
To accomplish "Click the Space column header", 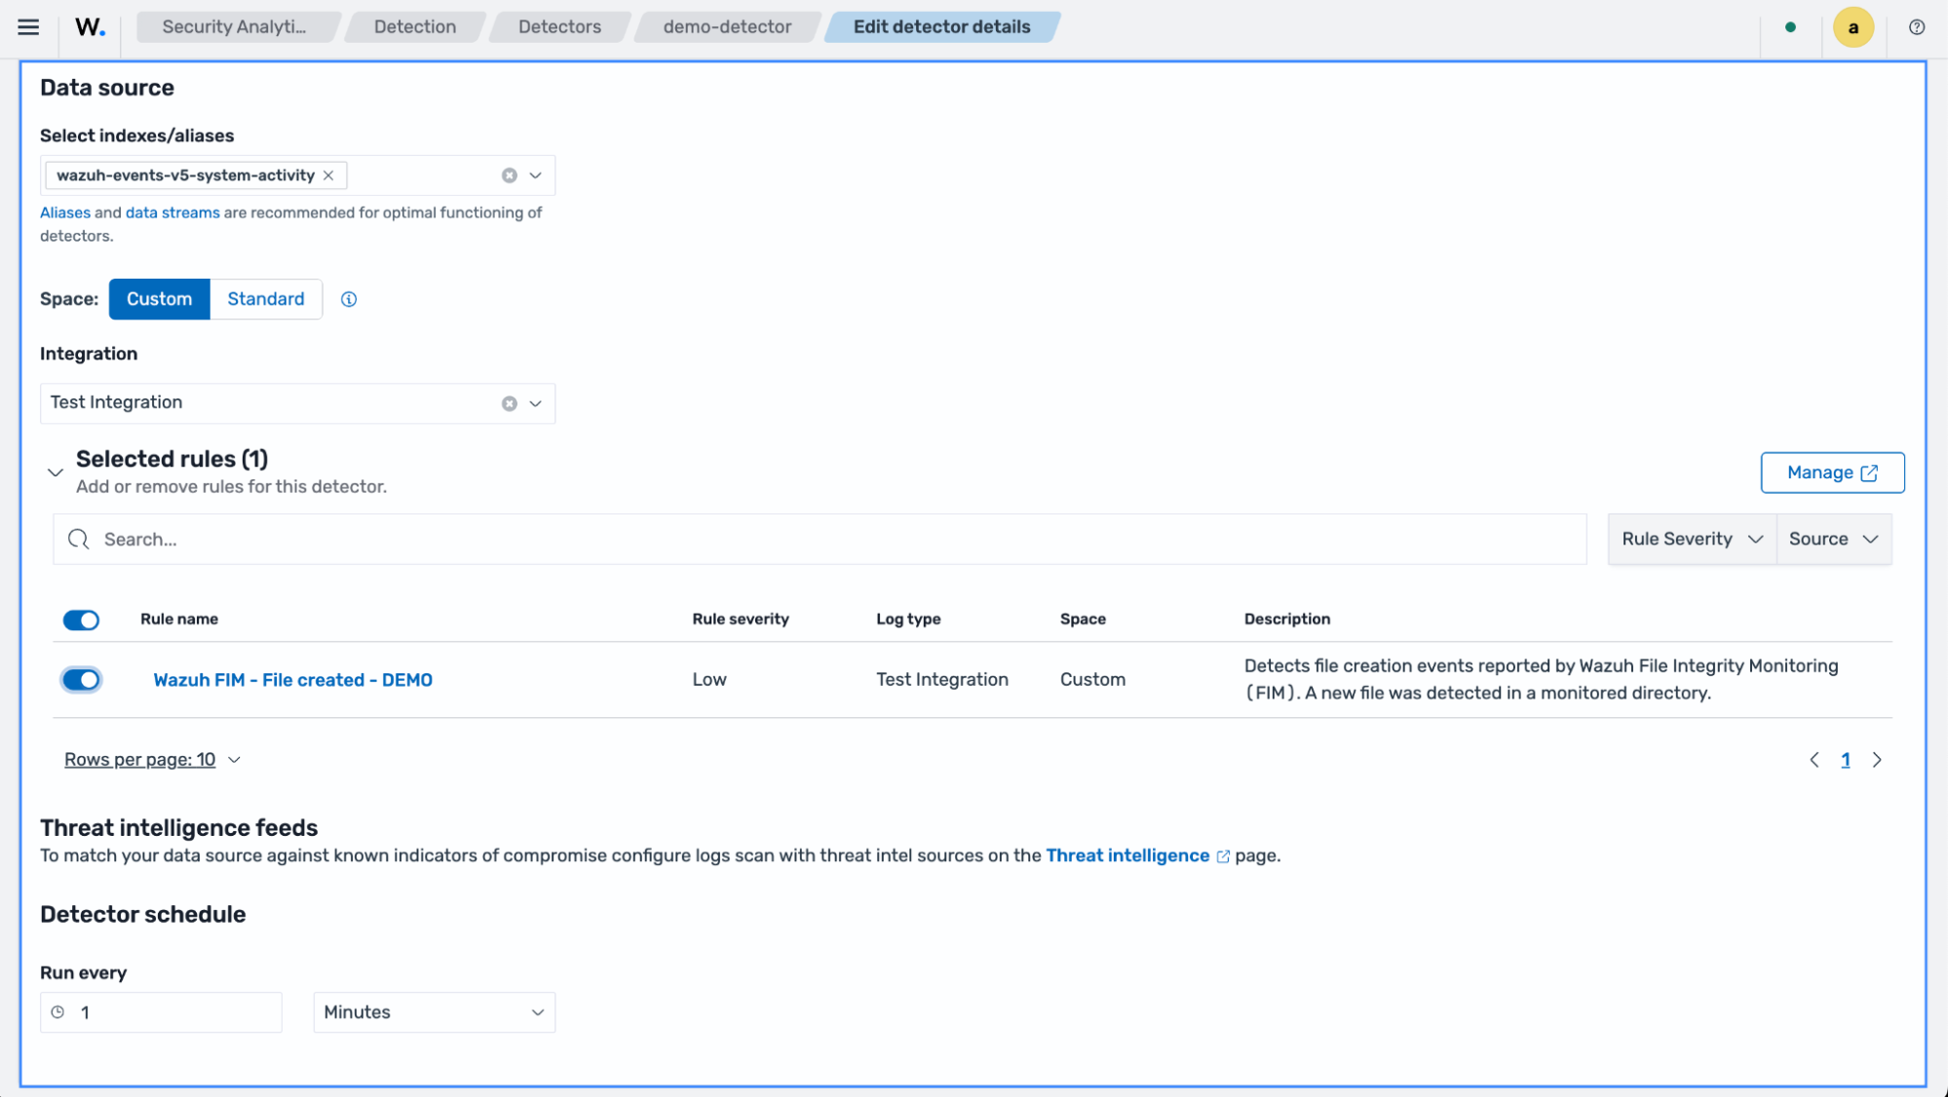I will pos(1083,620).
